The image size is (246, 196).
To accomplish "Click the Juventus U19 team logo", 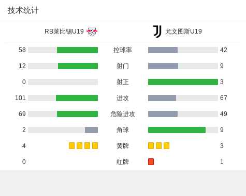I will coord(157,31).
